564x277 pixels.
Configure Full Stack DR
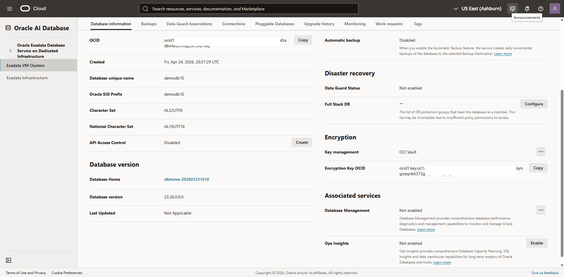[534, 104]
